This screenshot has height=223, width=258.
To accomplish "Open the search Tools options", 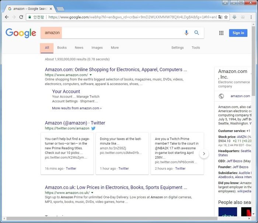I will pyautogui.click(x=196, y=48).
